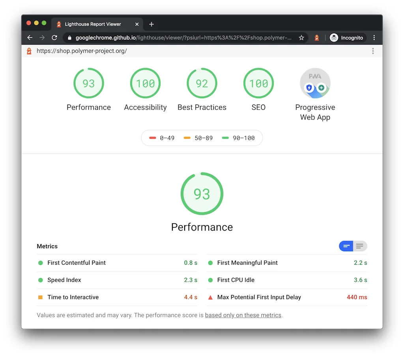Expand the First Contentful Paint metric
The image size is (404, 357).
coord(77,263)
